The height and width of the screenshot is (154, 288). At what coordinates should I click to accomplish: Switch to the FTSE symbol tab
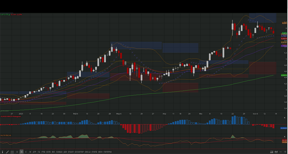coord(43,152)
